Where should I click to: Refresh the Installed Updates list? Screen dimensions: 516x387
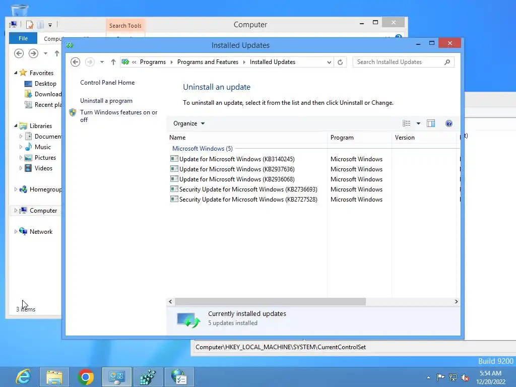click(x=340, y=62)
